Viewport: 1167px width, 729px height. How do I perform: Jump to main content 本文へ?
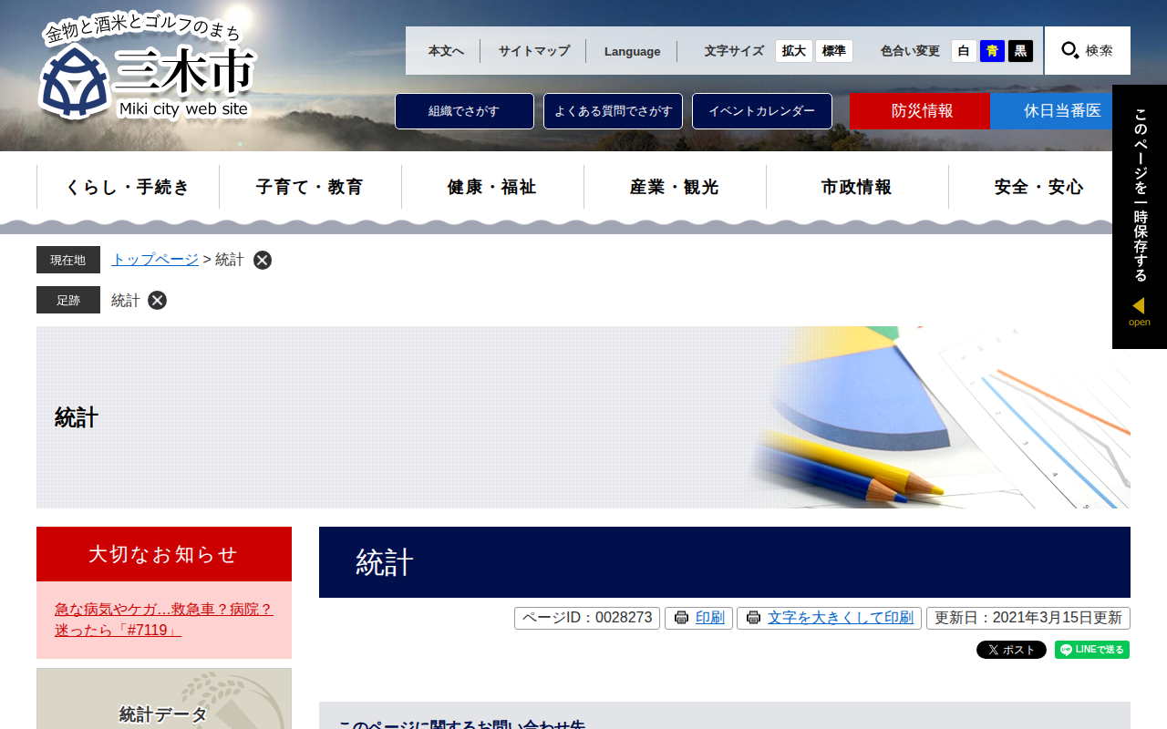pos(446,51)
